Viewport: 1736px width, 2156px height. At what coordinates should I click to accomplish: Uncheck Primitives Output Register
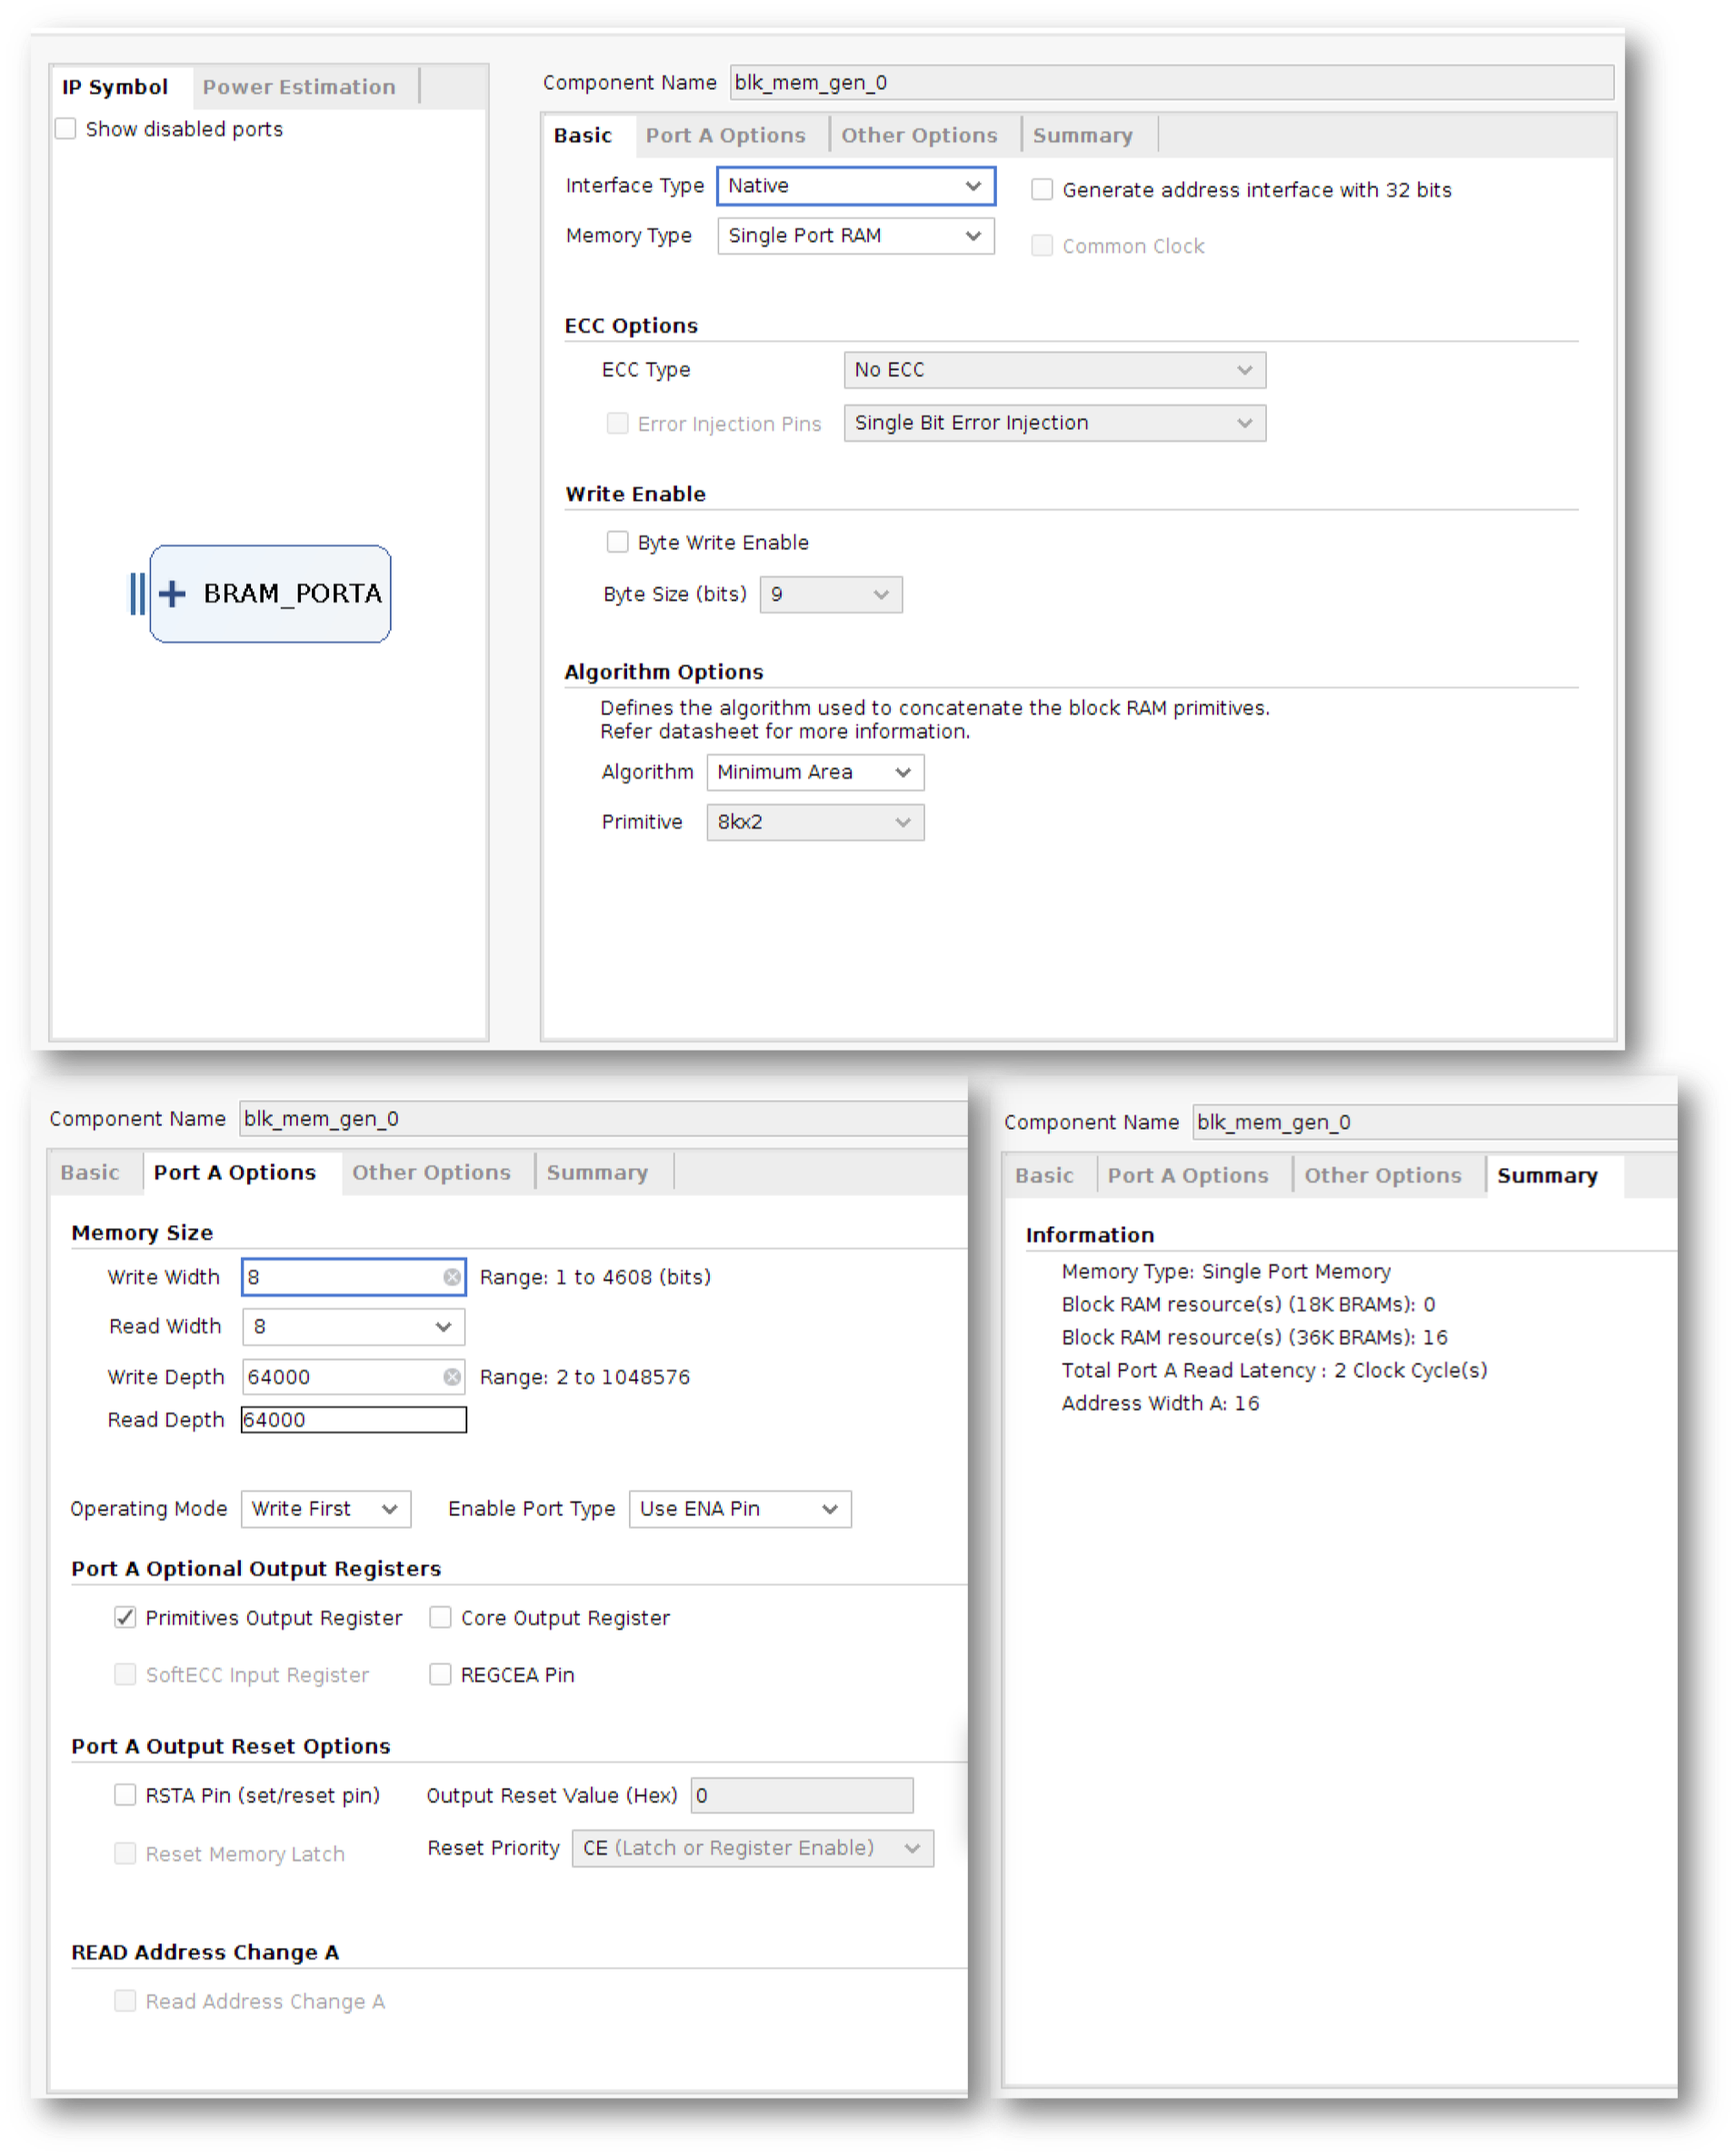pyautogui.click(x=125, y=1617)
